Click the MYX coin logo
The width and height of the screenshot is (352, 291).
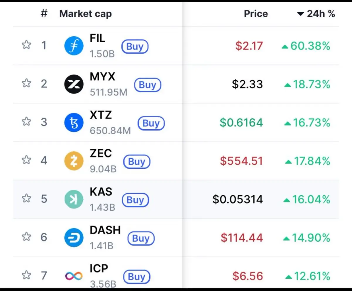[x=74, y=84]
